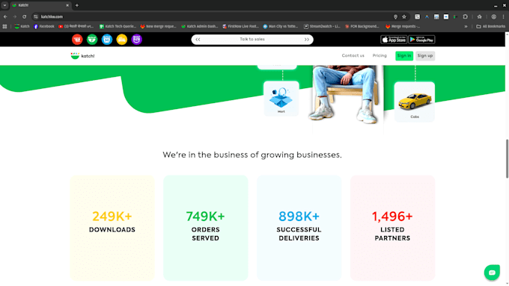Click the yellow cabs service icon
The image size is (509, 286).
[122, 40]
